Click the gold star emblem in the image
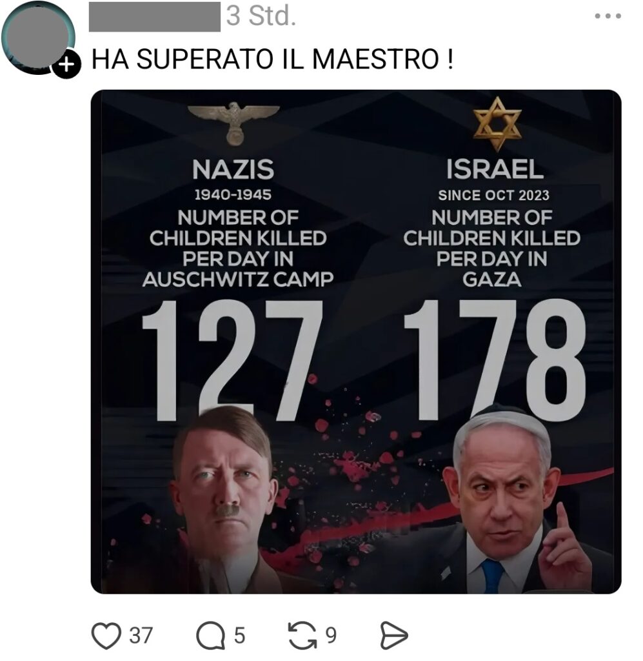This screenshot has height=661, width=643. (497, 123)
